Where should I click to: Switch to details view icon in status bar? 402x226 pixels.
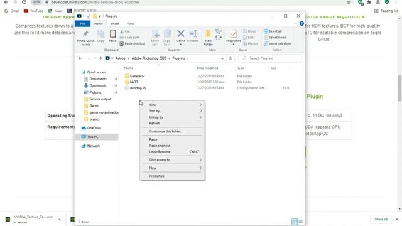pos(295,222)
